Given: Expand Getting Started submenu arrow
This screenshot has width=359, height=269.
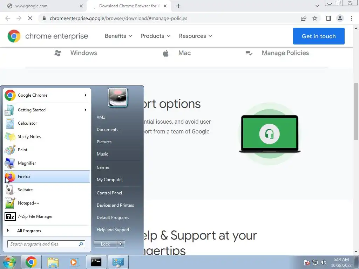Looking at the screenshot, I should coord(86,110).
